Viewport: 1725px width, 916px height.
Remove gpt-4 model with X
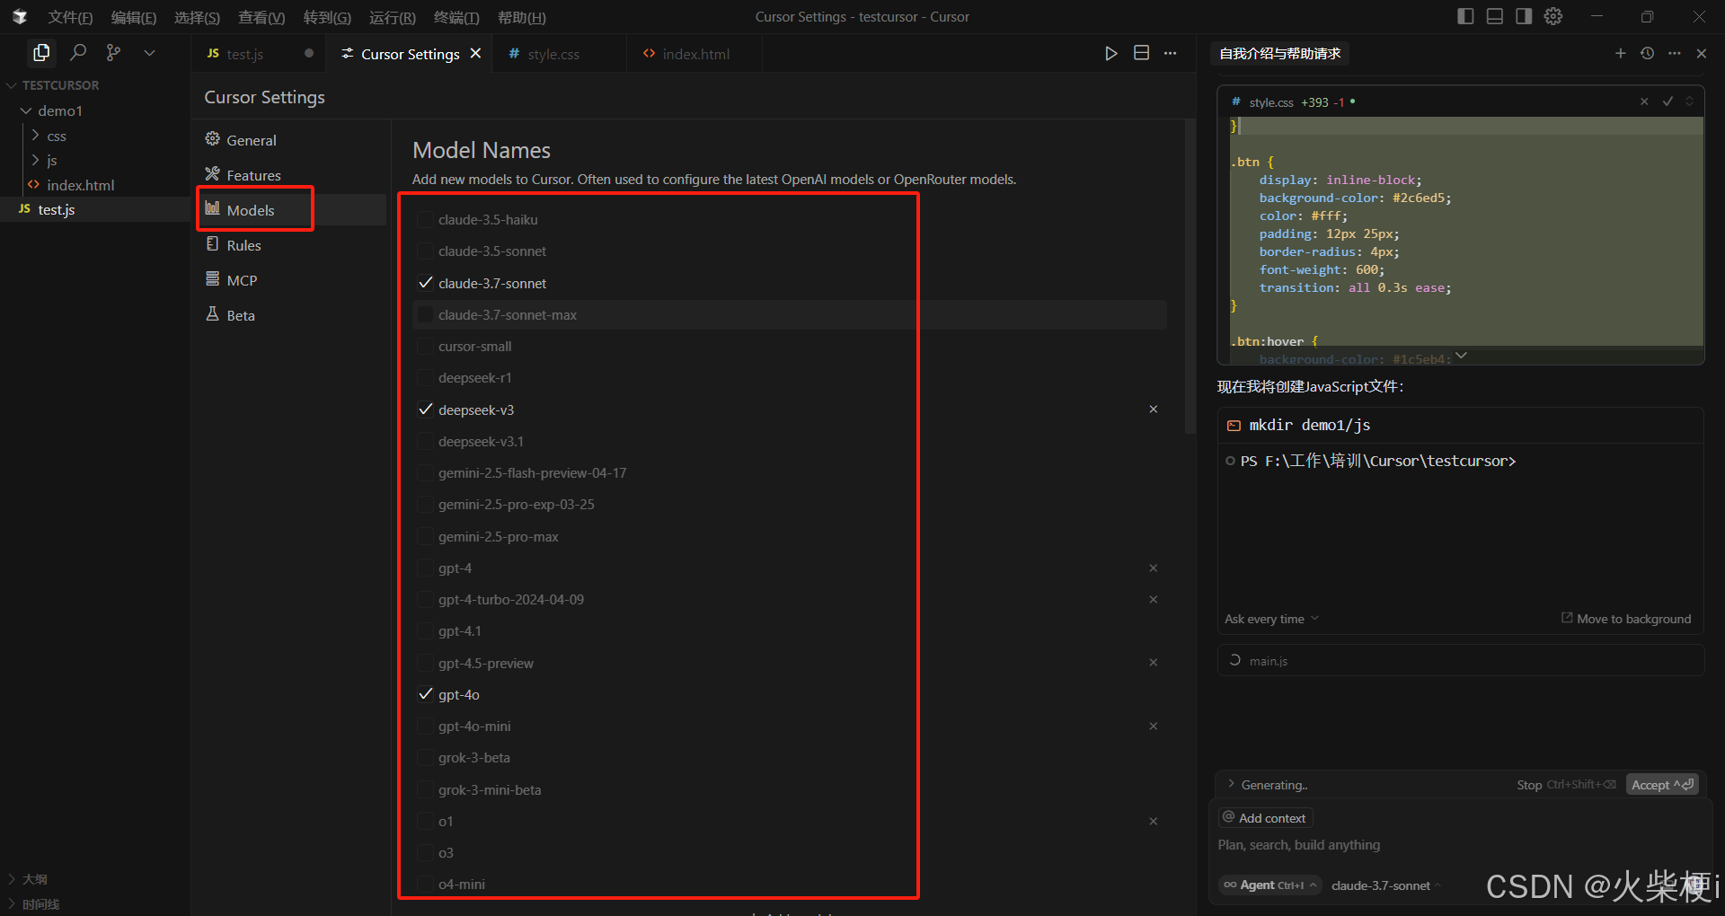pos(1154,568)
